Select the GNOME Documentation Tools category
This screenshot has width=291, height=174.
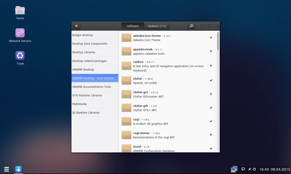click(x=92, y=87)
